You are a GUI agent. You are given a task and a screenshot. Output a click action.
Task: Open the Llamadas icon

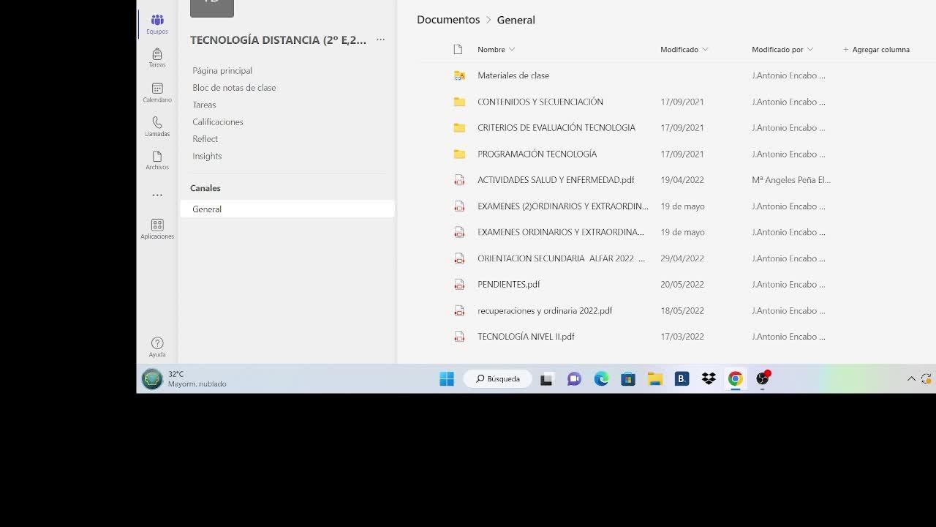(157, 126)
